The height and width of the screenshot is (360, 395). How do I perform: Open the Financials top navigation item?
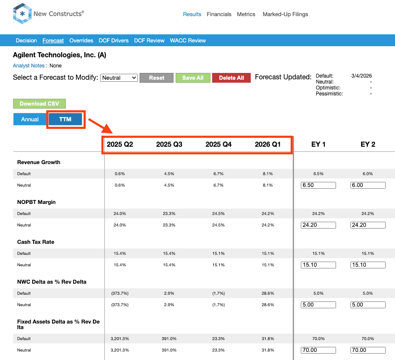219,14
